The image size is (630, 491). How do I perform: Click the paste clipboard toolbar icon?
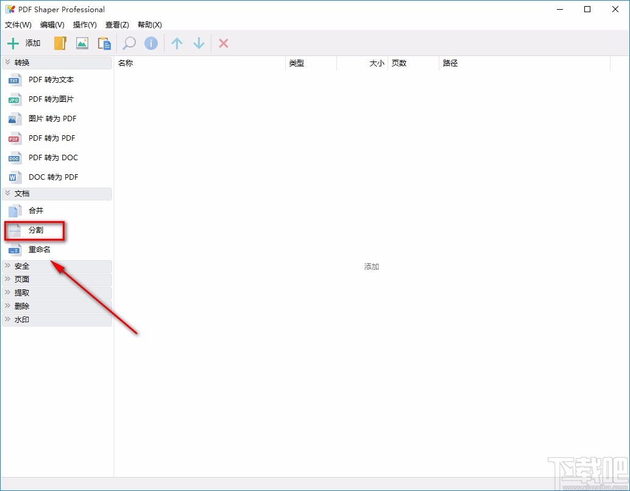[104, 43]
